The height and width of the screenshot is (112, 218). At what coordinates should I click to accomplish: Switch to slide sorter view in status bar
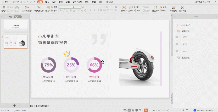[x=133, y=110]
